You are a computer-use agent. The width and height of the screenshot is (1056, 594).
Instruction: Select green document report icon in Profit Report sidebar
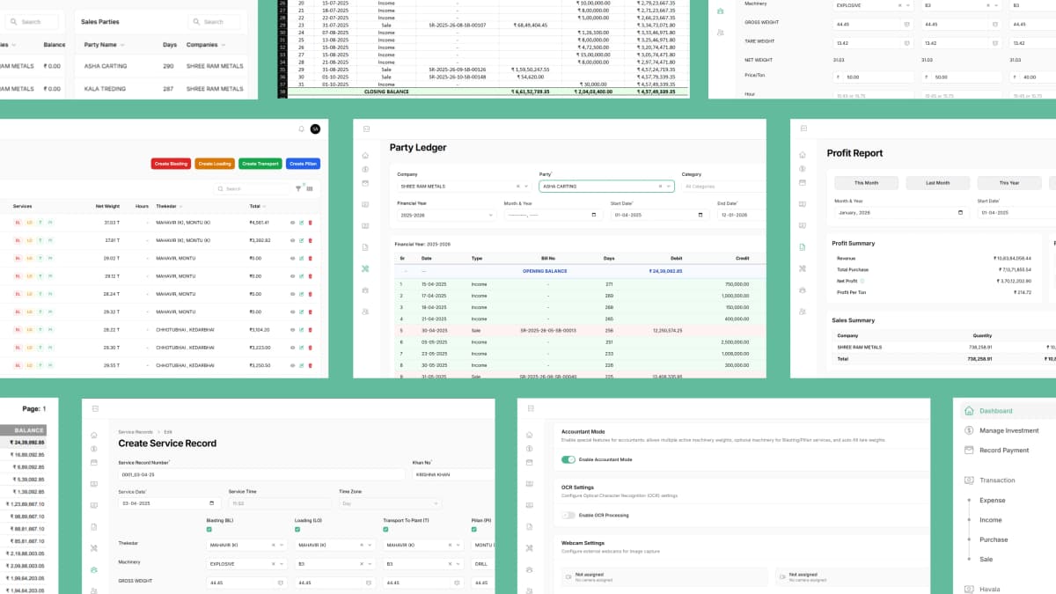pyautogui.click(x=803, y=247)
